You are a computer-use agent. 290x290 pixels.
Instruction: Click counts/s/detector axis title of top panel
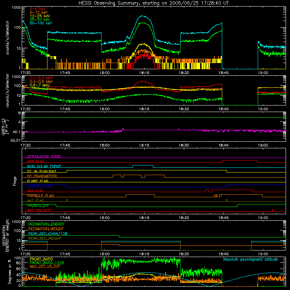tap(7, 38)
